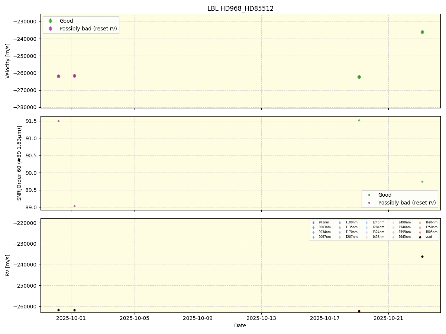Select the RV panel point near -236000
This screenshot has width=446, height=334.
pyautogui.click(x=422, y=256)
